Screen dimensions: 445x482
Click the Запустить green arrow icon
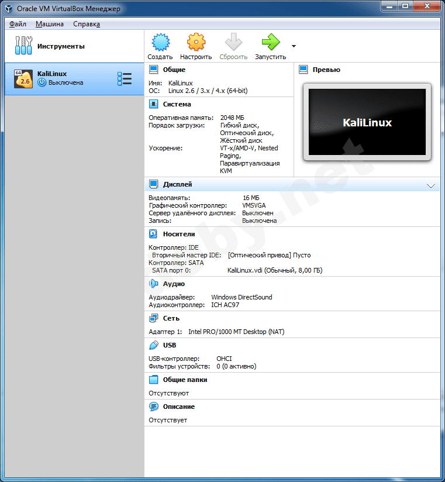click(x=270, y=43)
